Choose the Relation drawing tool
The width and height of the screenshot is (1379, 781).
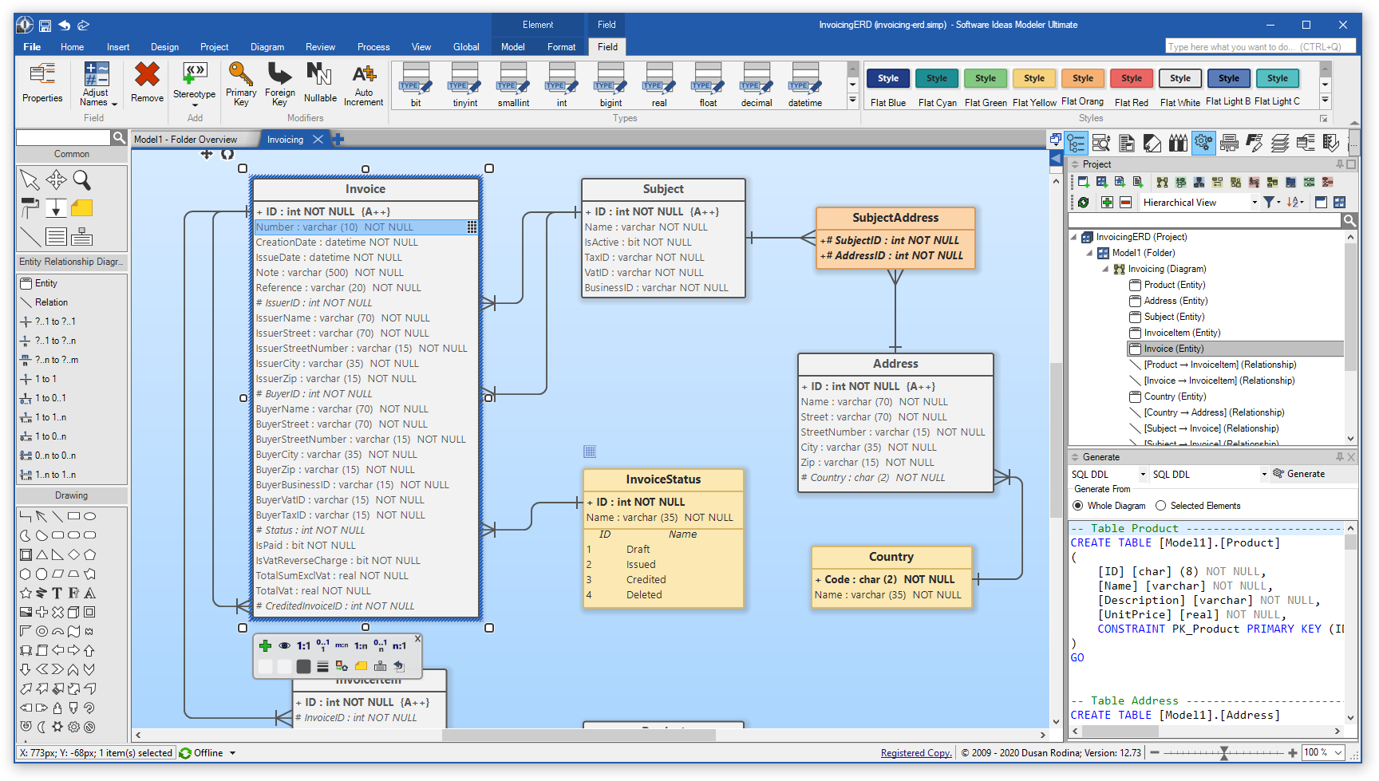tap(48, 302)
